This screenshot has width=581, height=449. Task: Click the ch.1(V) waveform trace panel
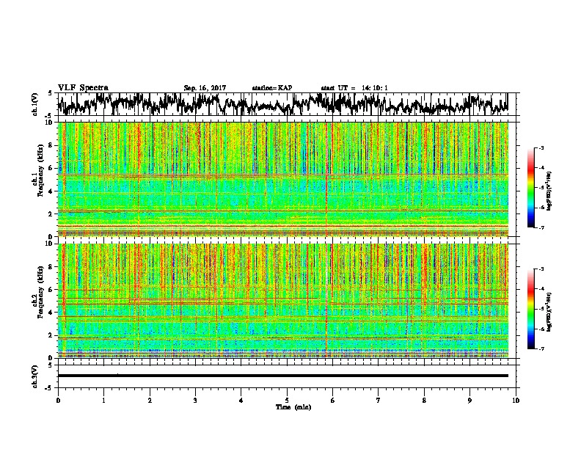[x=288, y=104]
